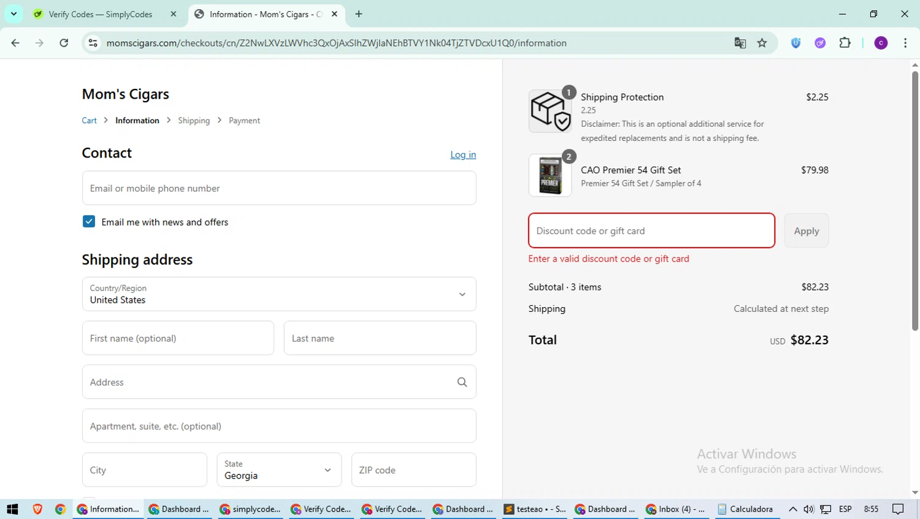The width and height of the screenshot is (920, 519).
Task: Click the 8:55 taskbar clock
Action: [x=871, y=509]
